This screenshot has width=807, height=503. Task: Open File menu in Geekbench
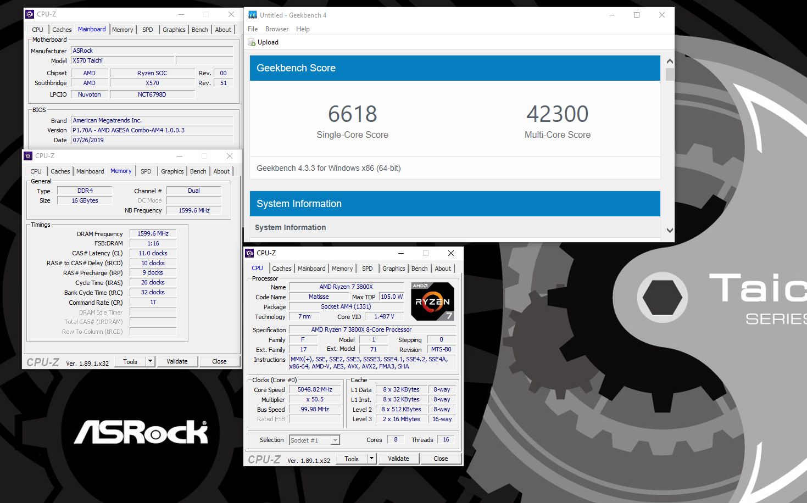(x=253, y=29)
